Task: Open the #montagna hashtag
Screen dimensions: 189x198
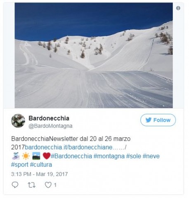Action: 109,156
